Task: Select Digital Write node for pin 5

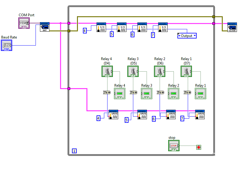Action: point(142,114)
